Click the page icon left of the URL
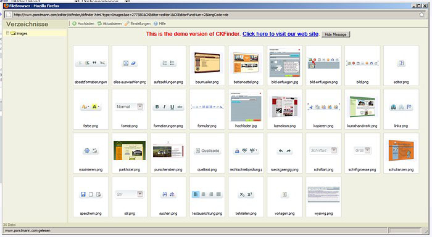 pyautogui.click(x=9, y=15)
